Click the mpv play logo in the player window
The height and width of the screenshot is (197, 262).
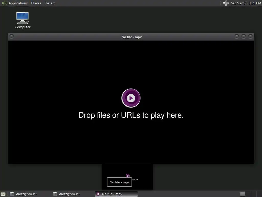131,98
